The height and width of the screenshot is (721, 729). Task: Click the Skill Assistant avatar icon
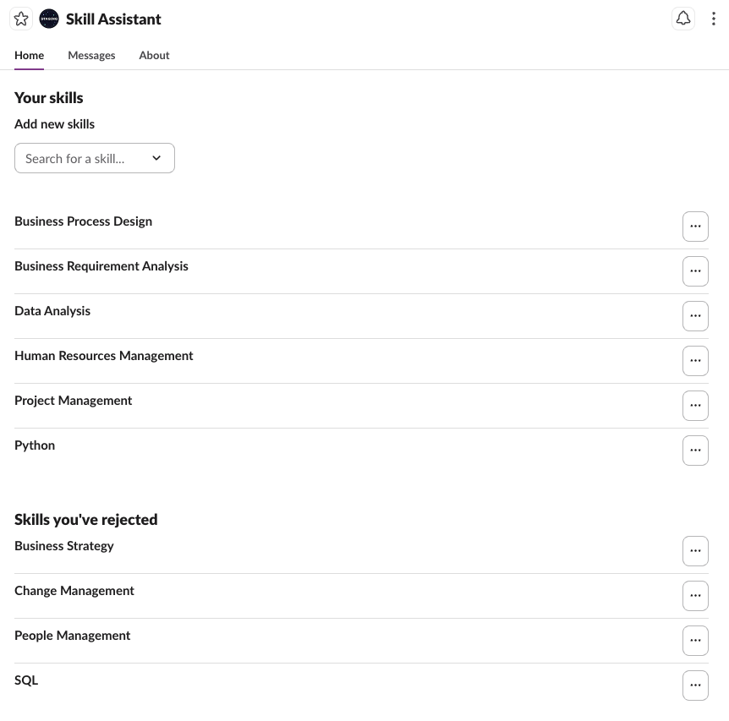(48, 19)
